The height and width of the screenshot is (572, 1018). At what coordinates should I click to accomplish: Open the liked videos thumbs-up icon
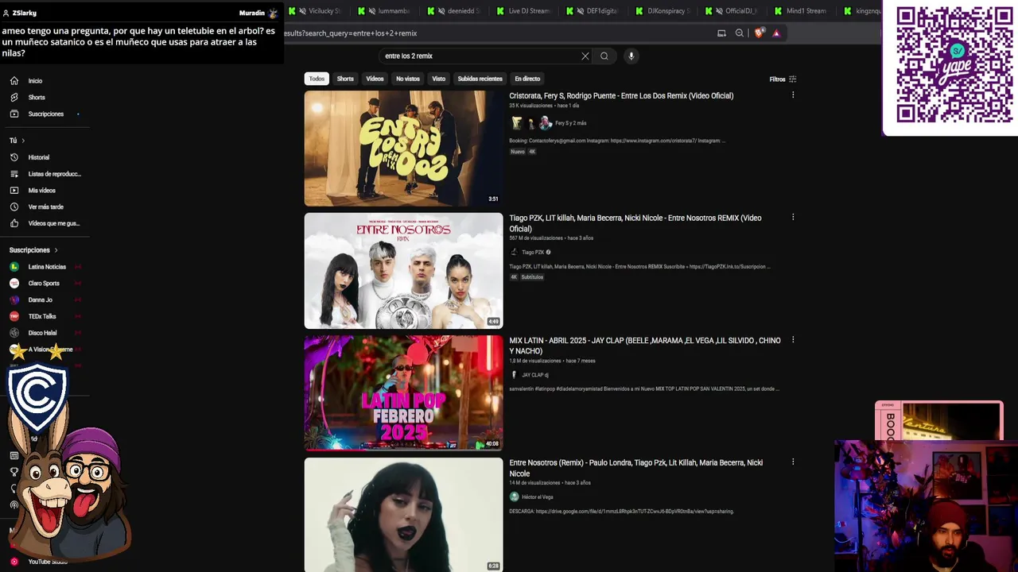click(x=14, y=223)
